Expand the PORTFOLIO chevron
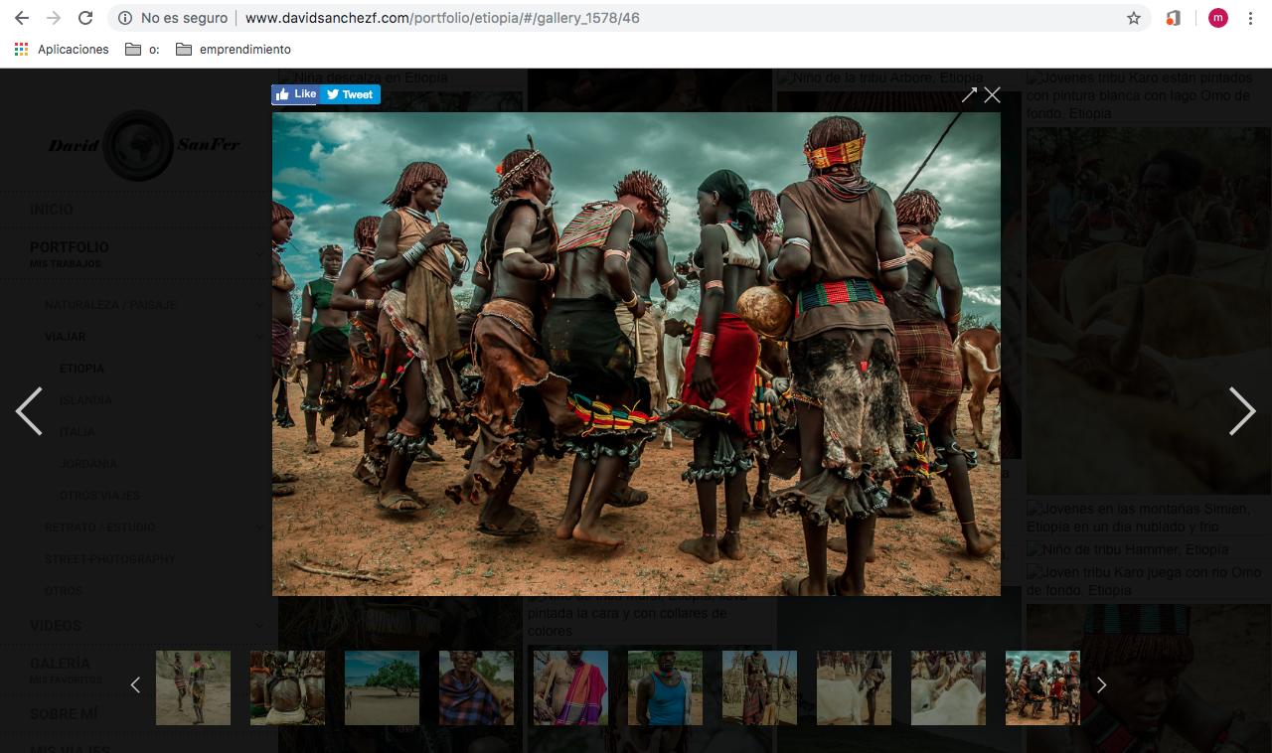This screenshot has width=1272, height=753. (x=260, y=253)
